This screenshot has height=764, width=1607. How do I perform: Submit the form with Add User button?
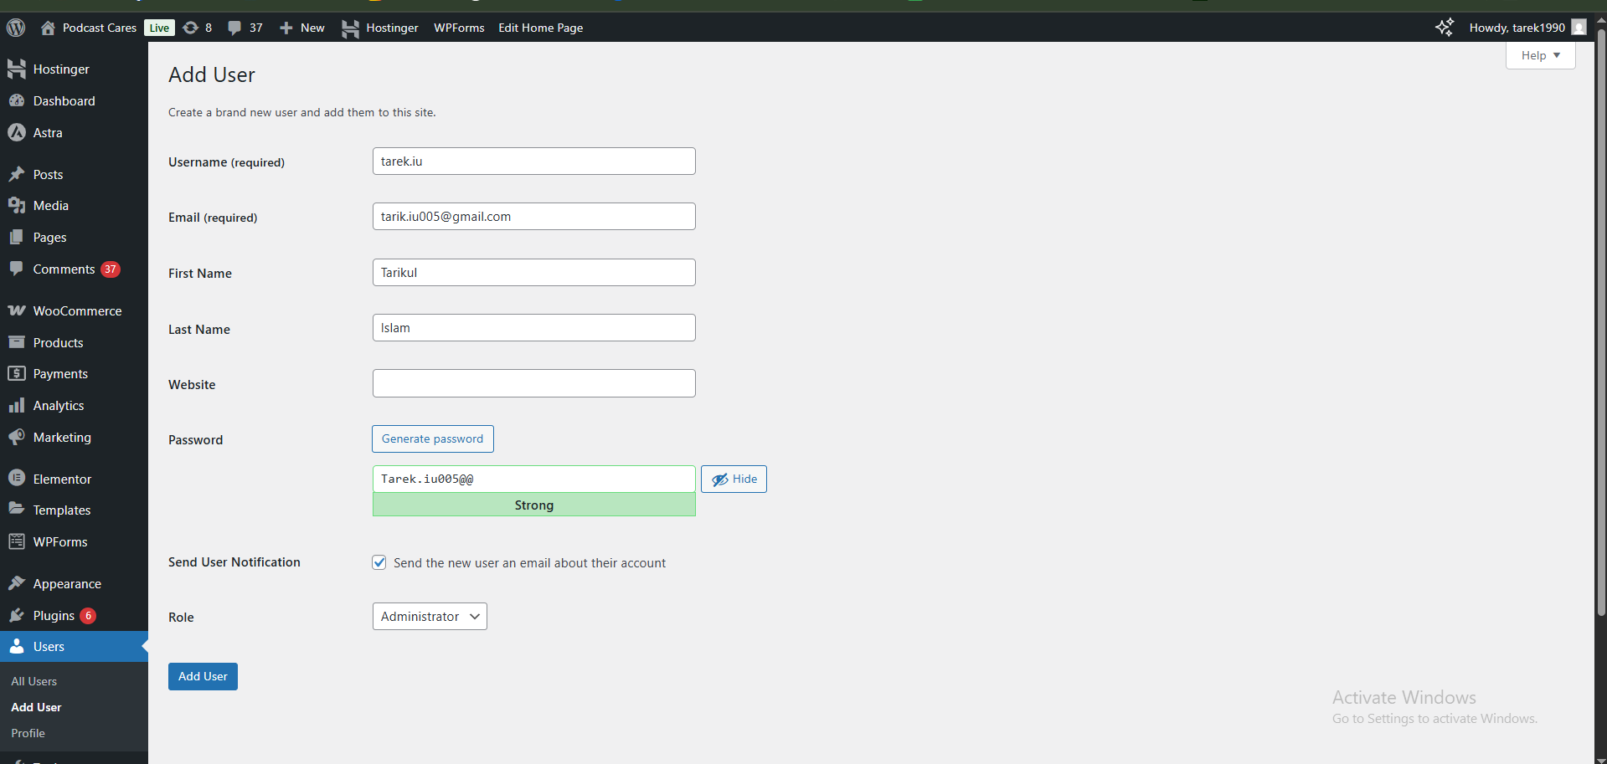click(x=203, y=676)
